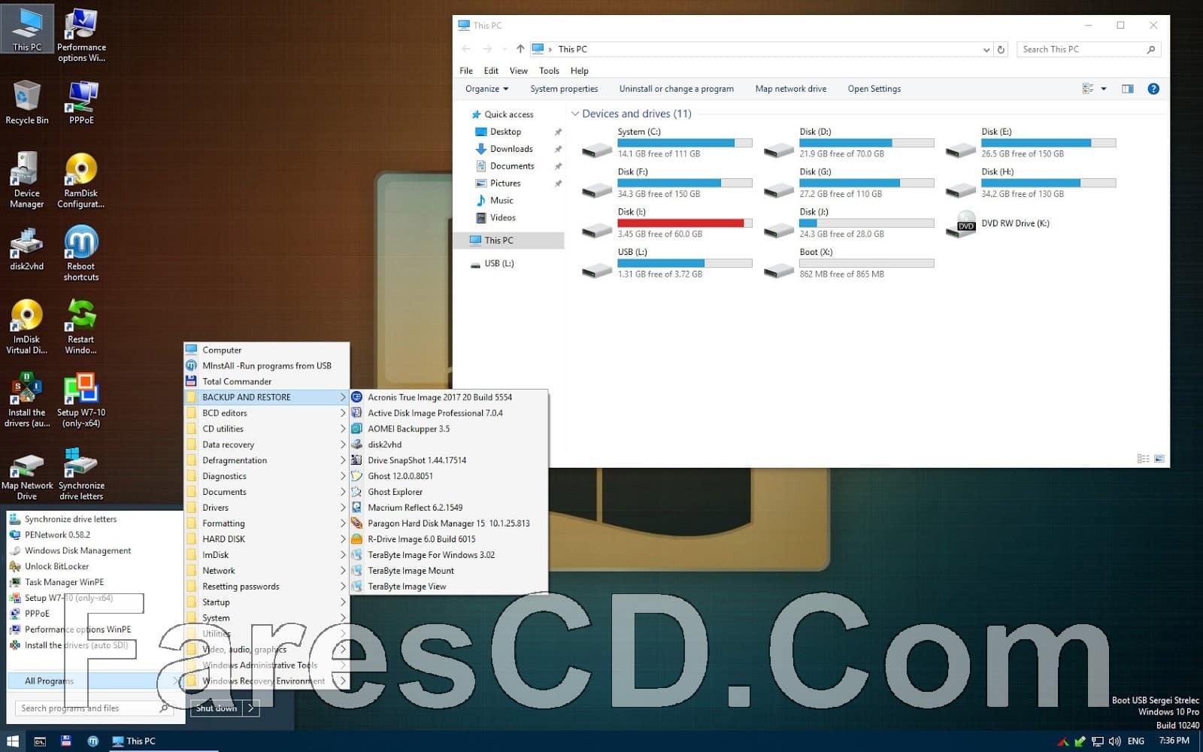Launch Ghost 12.0.0.8051 entry

click(x=449, y=476)
